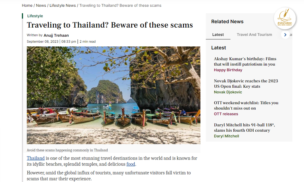
Task: Read Daryl Mitchell ODI century story
Action: [x=244, y=127]
